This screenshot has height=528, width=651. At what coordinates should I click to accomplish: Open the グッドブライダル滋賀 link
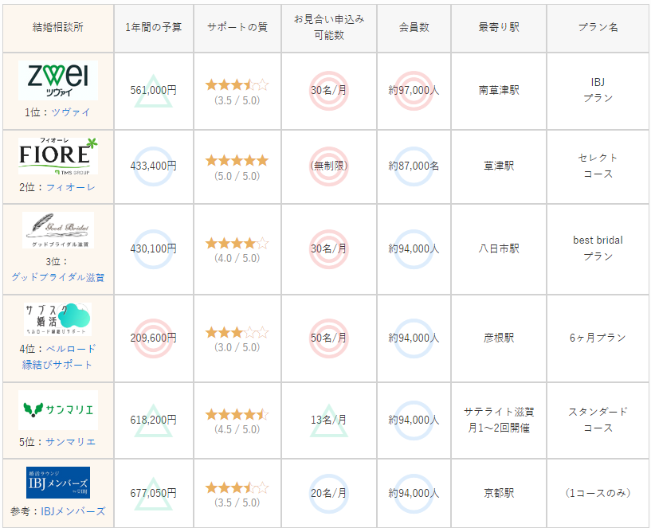click(57, 277)
